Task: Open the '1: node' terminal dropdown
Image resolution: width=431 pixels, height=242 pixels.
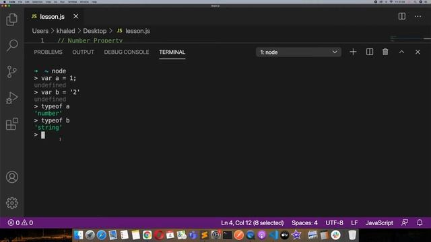Action: (x=298, y=52)
